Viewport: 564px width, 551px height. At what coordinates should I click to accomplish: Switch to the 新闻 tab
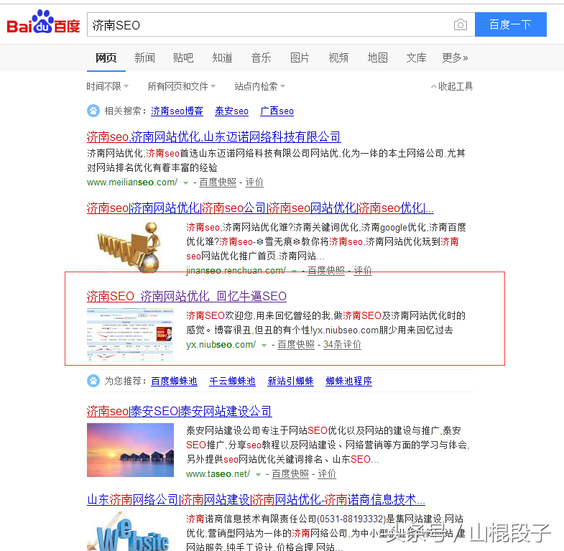pyautogui.click(x=144, y=57)
